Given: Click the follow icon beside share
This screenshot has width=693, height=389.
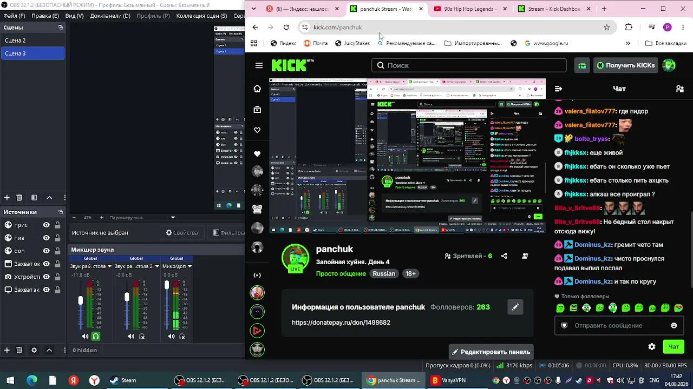Looking at the screenshot, I should pyautogui.click(x=525, y=256).
